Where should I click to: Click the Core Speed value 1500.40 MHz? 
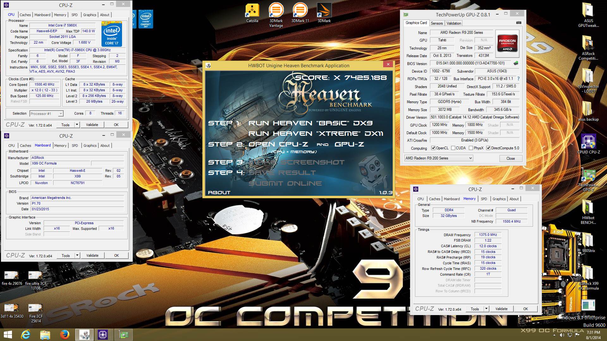45,84
